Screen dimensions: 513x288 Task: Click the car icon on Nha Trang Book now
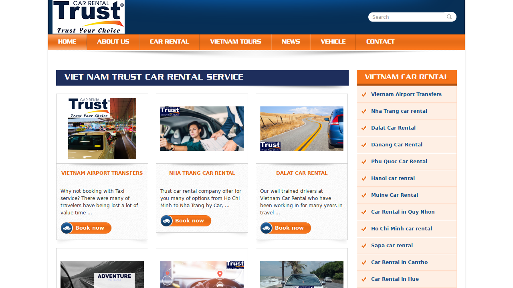166,220
